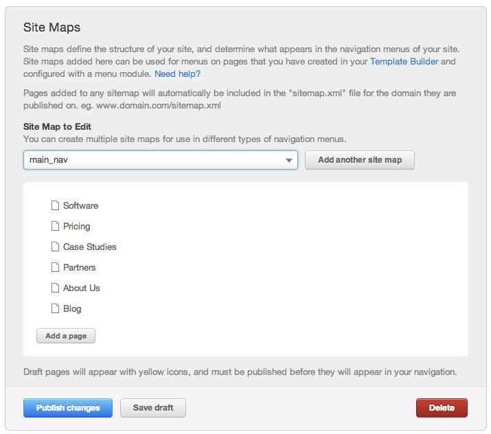This screenshot has width=491, height=434.
Task: Click the page icon next to Case Studies
Action: 56,247
